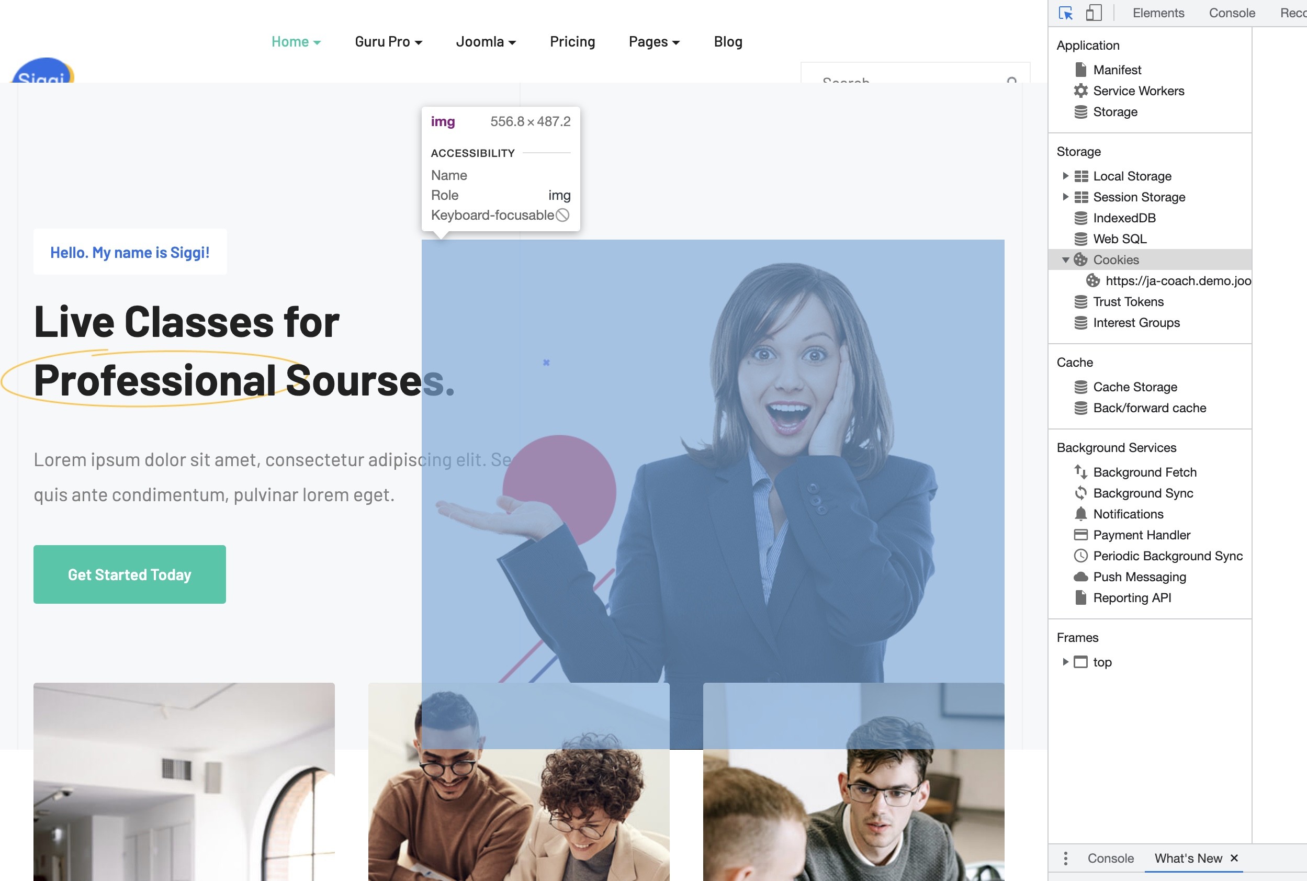The width and height of the screenshot is (1307, 881).
Task: Open the Pricing page link
Action: coord(572,41)
